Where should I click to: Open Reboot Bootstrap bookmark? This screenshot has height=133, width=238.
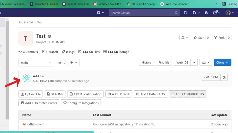click(x=76, y=4)
